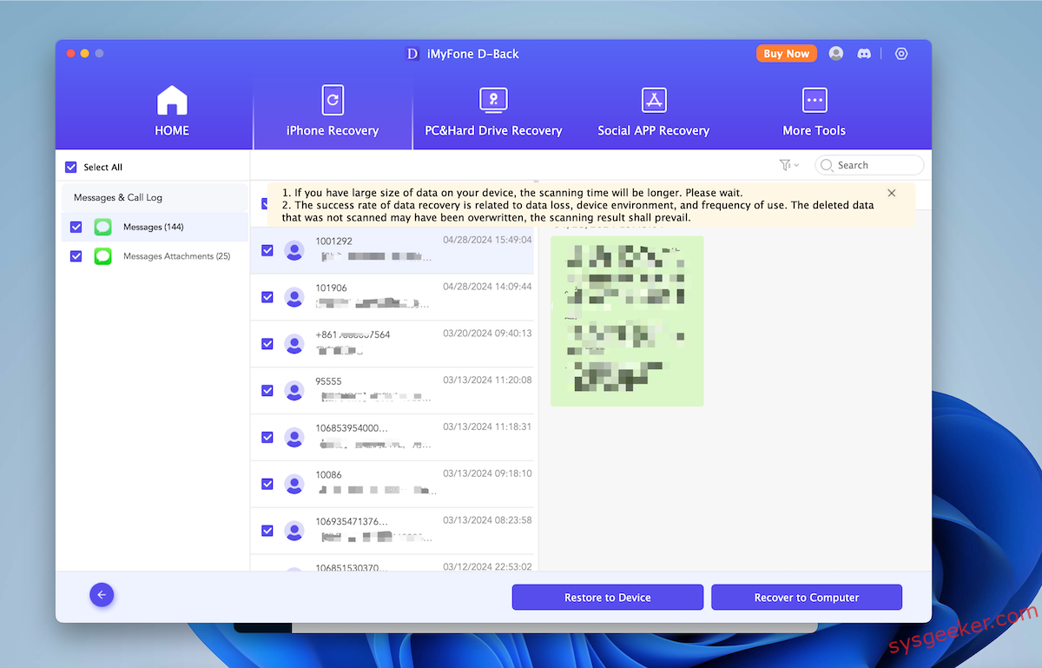Click the back arrow button
This screenshot has height=668, width=1042.
click(x=102, y=595)
